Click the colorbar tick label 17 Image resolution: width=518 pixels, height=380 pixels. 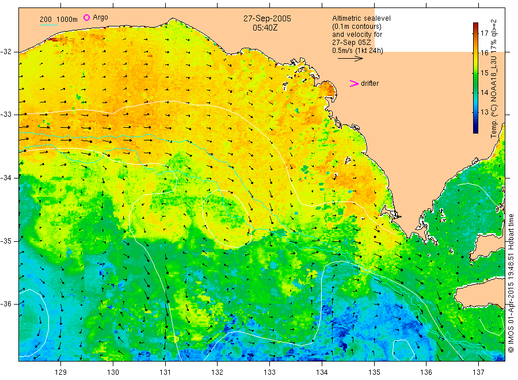(484, 33)
